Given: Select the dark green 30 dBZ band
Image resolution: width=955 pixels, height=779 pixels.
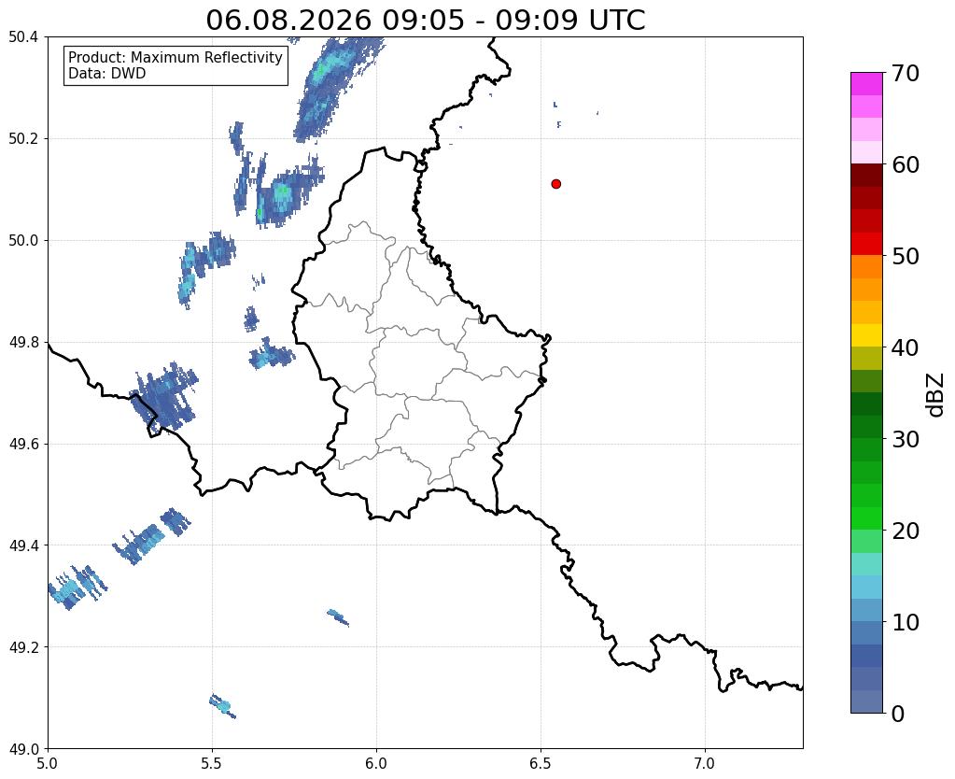Looking at the screenshot, I should point(866,427).
